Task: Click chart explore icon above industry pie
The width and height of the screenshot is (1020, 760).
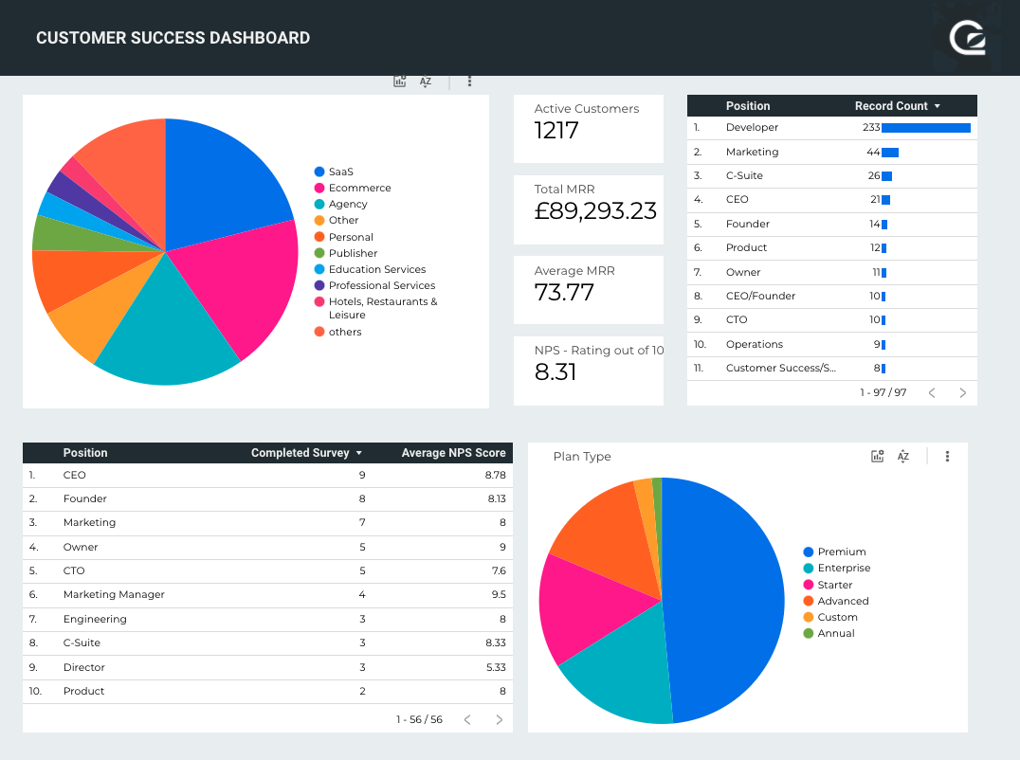Action: [400, 81]
